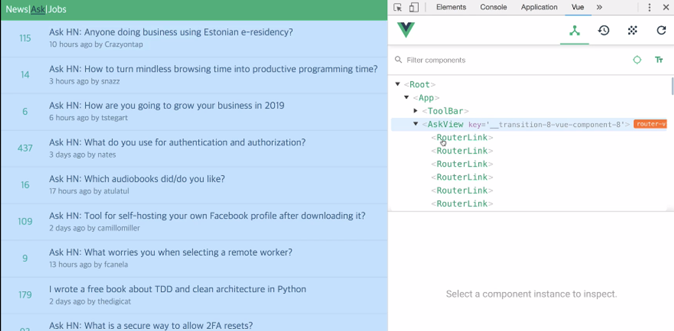This screenshot has height=331, width=674.
Task: Click author name nates
Action: (x=107, y=155)
